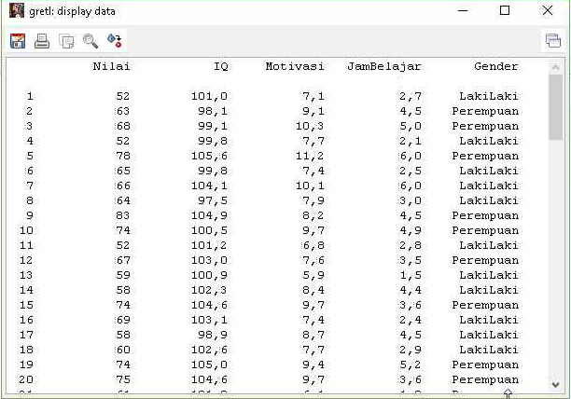Image resolution: width=571 pixels, height=399 pixels.
Task: Click the IQ column heading
Action: coord(220,67)
